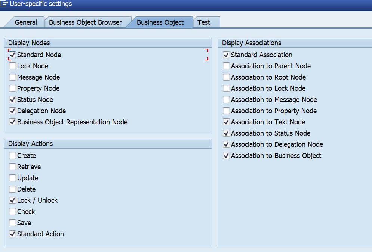Check the Retrieve action option
Screen dimensions: 372x252
click(12, 167)
